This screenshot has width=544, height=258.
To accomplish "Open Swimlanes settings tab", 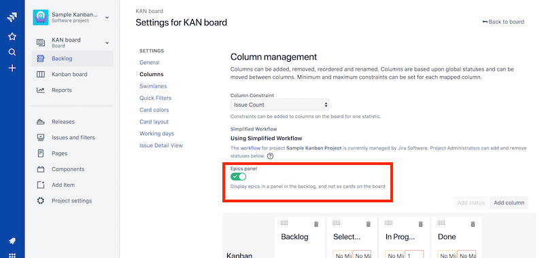I will pyautogui.click(x=153, y=86).
